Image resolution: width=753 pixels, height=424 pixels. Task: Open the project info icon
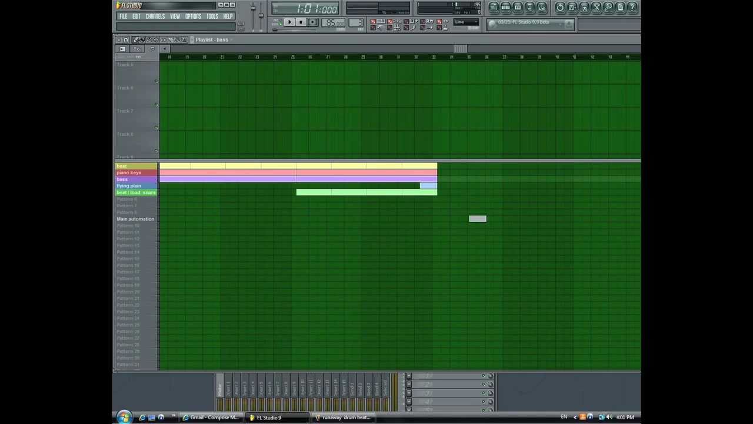tap(620, 7)
